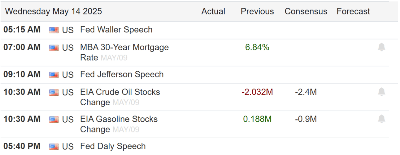Open Fed Waller Speech event

coord(116,30)
